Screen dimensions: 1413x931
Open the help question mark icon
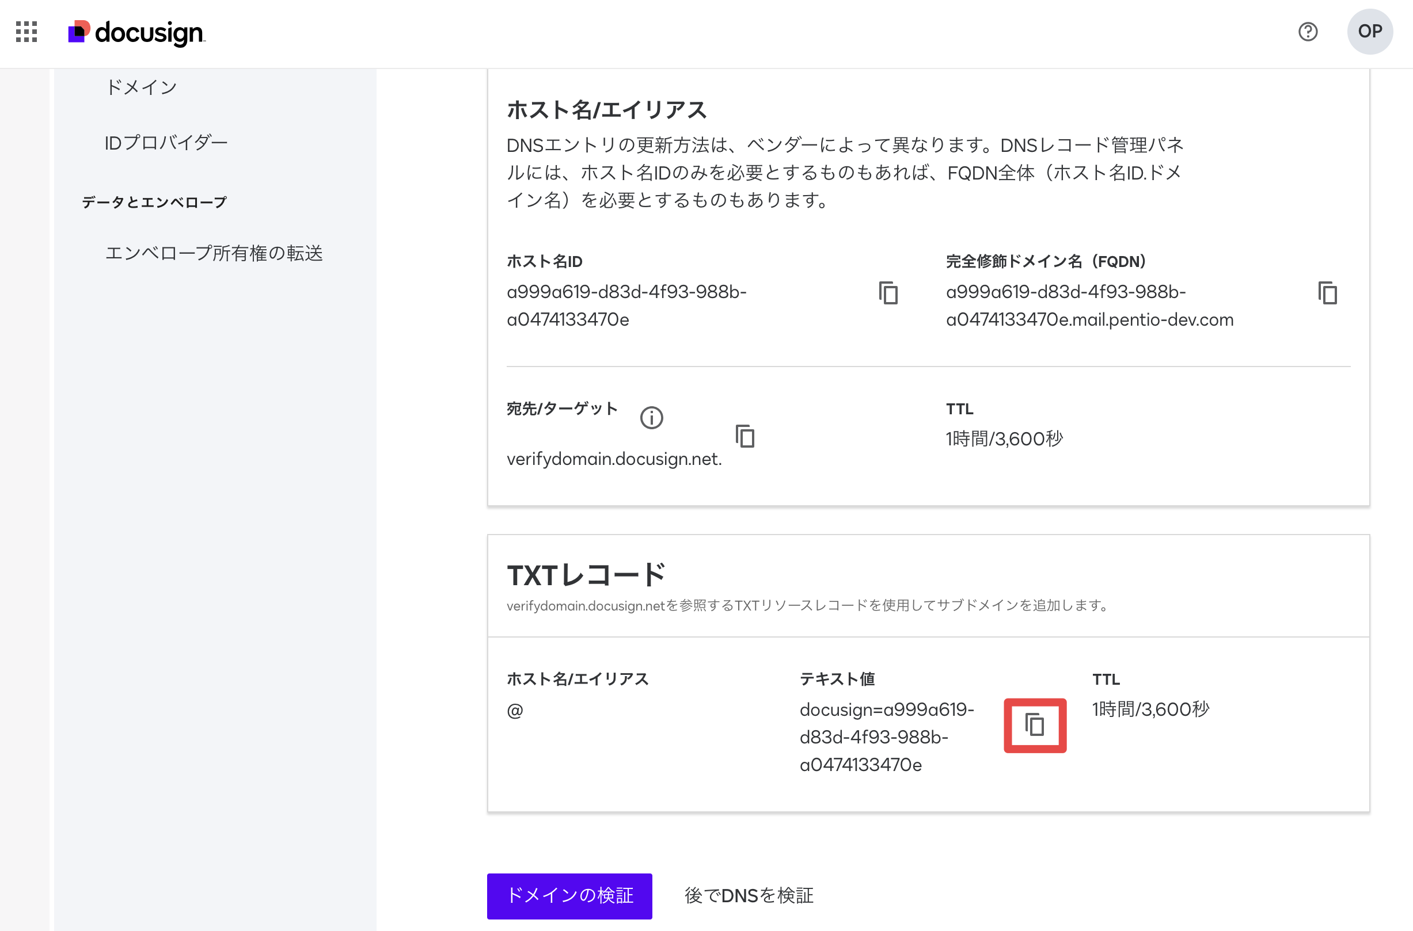coord(1308,32)
